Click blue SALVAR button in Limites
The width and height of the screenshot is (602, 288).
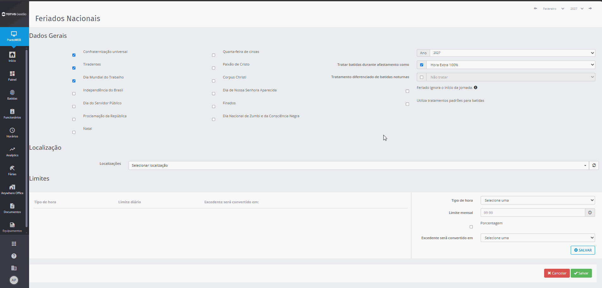[x=583, y=250]
